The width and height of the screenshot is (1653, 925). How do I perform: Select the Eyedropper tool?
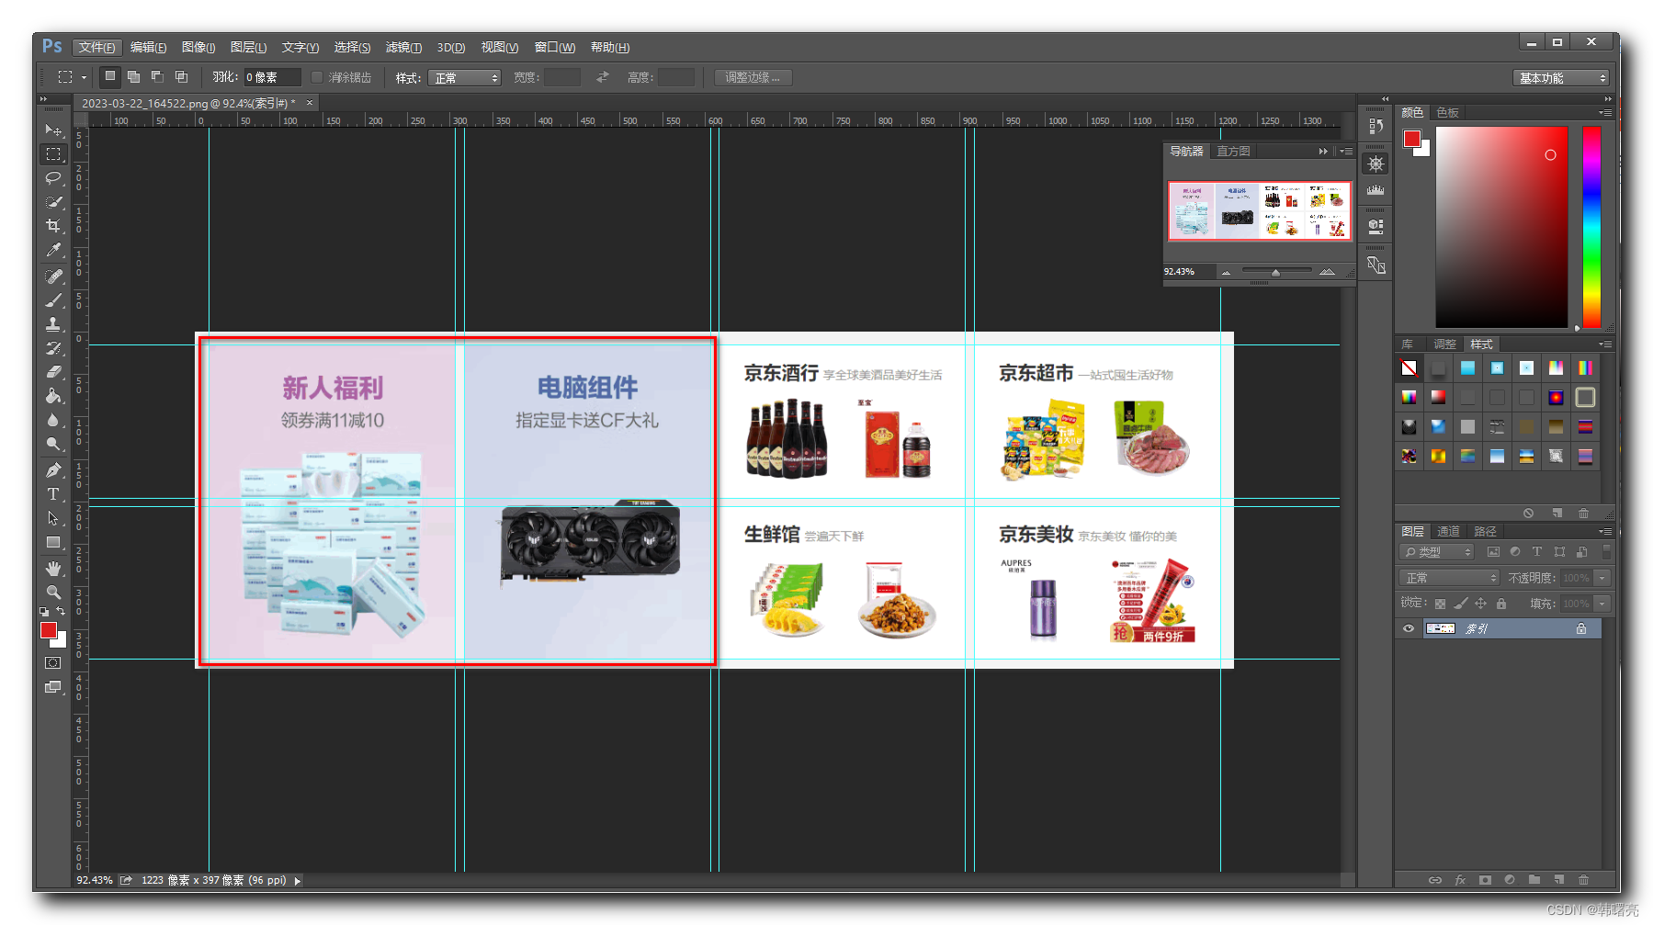(x=53, y=250)
